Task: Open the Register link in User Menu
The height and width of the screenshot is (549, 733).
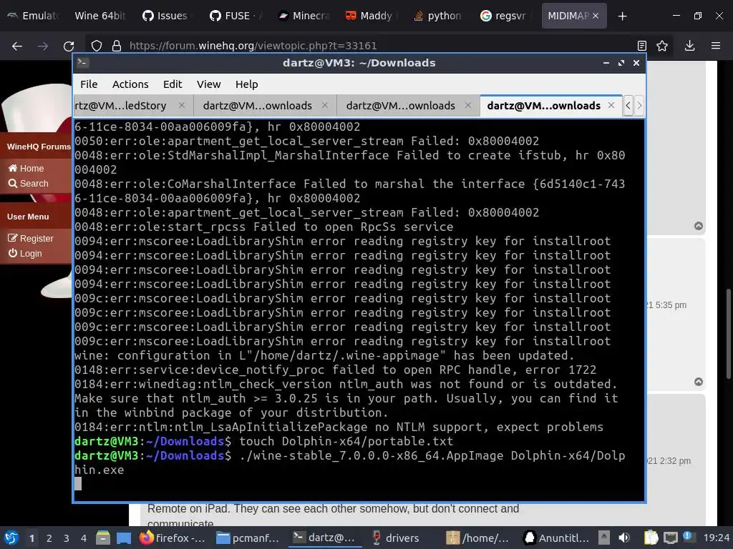Action: (x=31, y=239)
